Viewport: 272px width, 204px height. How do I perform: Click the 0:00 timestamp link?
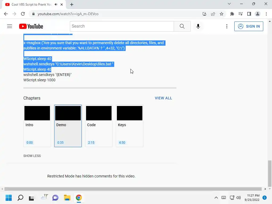click(29, 143)
